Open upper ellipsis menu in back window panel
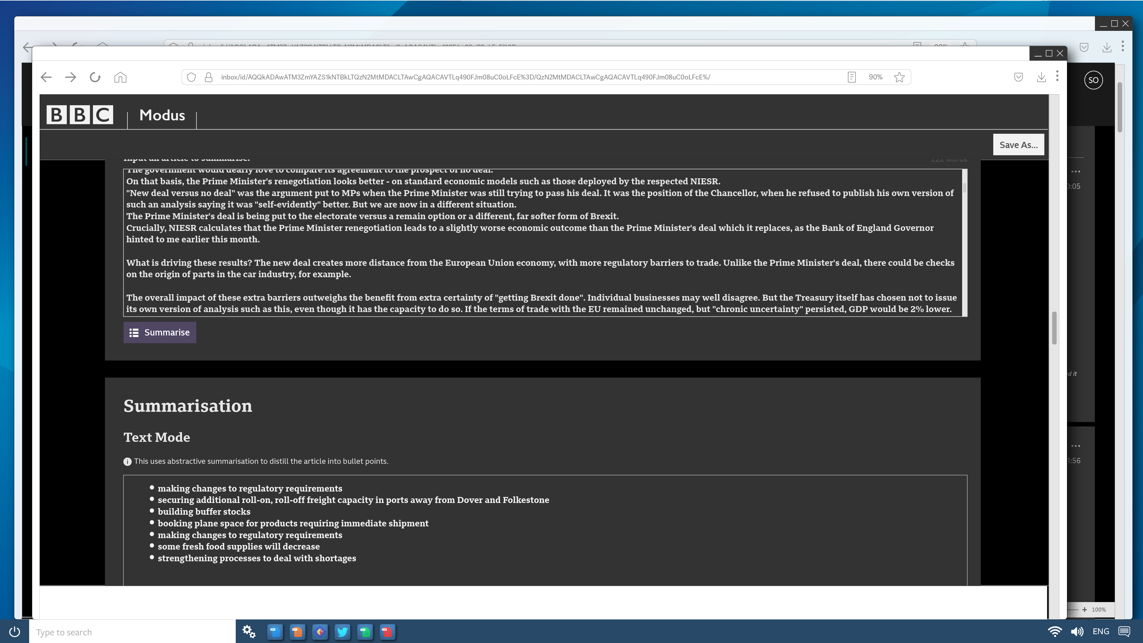The image size is (1143, 643). (1076, 171)
